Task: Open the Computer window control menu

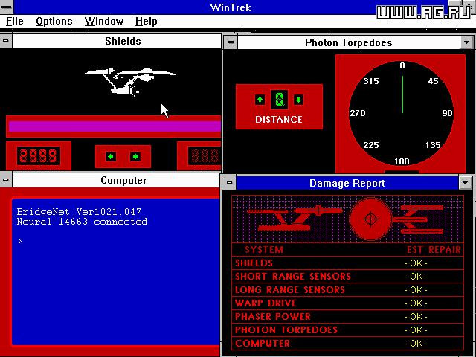Action: point(6,180)
